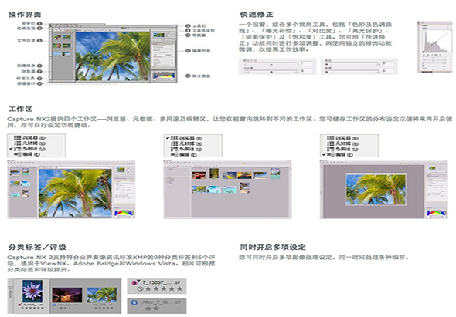The width and height of the screenshot is (456, 317).
Task: Click the blue label 6 icon on After_7_15 card
Action: (134, 302)
